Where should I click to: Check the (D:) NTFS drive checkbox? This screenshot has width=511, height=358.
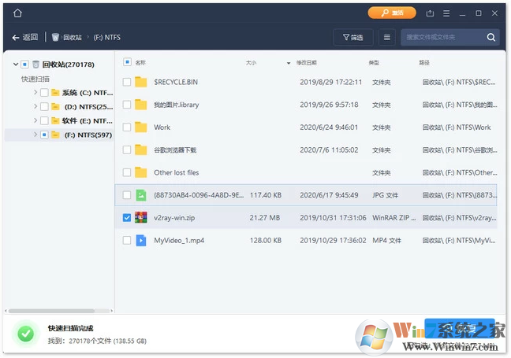point(44,107)
